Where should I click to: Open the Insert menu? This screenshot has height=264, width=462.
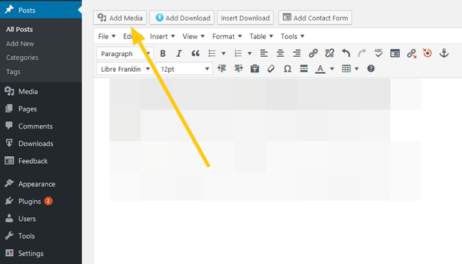(x=162, y=36)
